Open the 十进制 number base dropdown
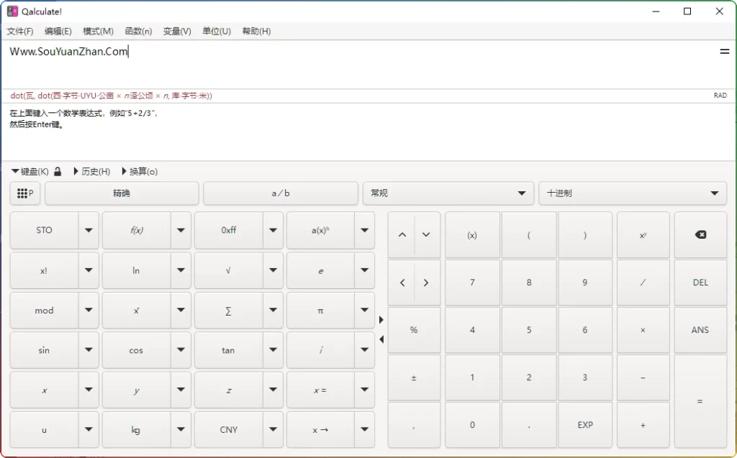 pyautogui.click(x=632, y=193)
